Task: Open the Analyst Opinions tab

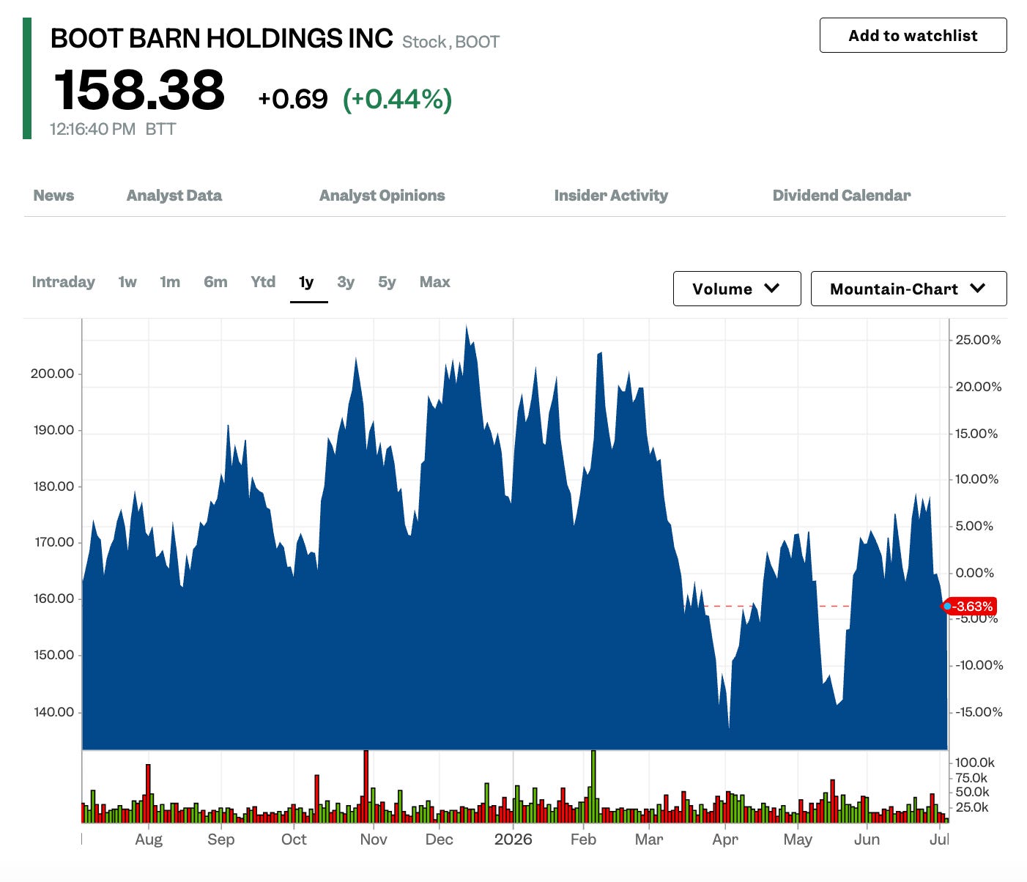Action: [382, 196]
